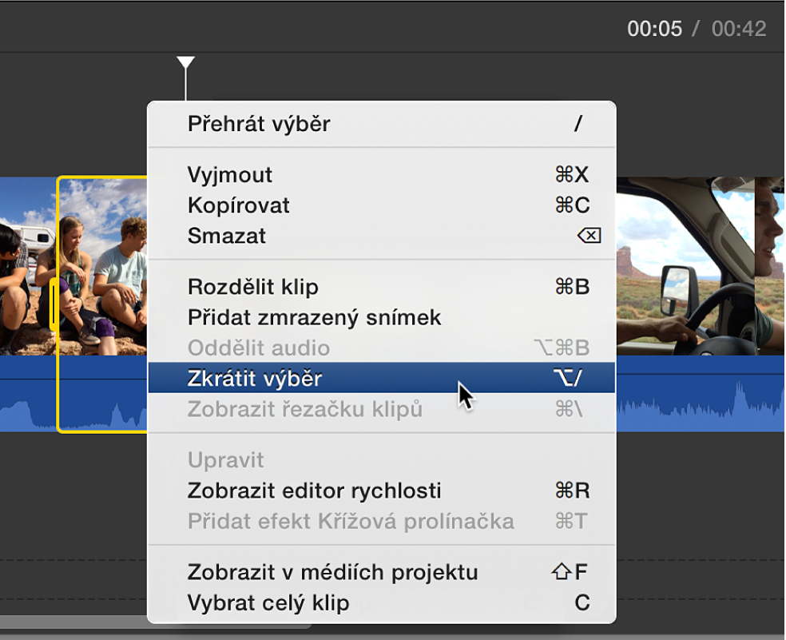Click the yellow trim handle on selected clip
786x640 pixels.
pyautogui.click(x=54, y=304)
